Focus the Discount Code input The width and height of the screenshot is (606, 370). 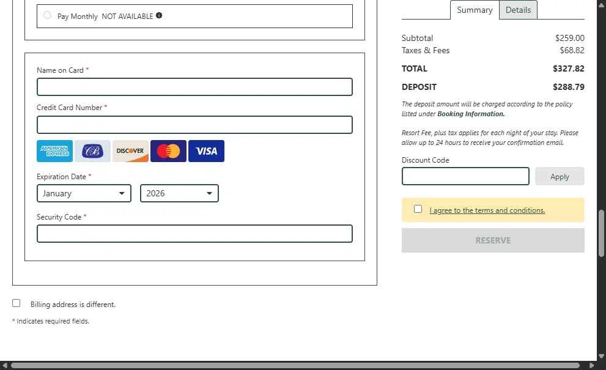click(x=465, y=176)
